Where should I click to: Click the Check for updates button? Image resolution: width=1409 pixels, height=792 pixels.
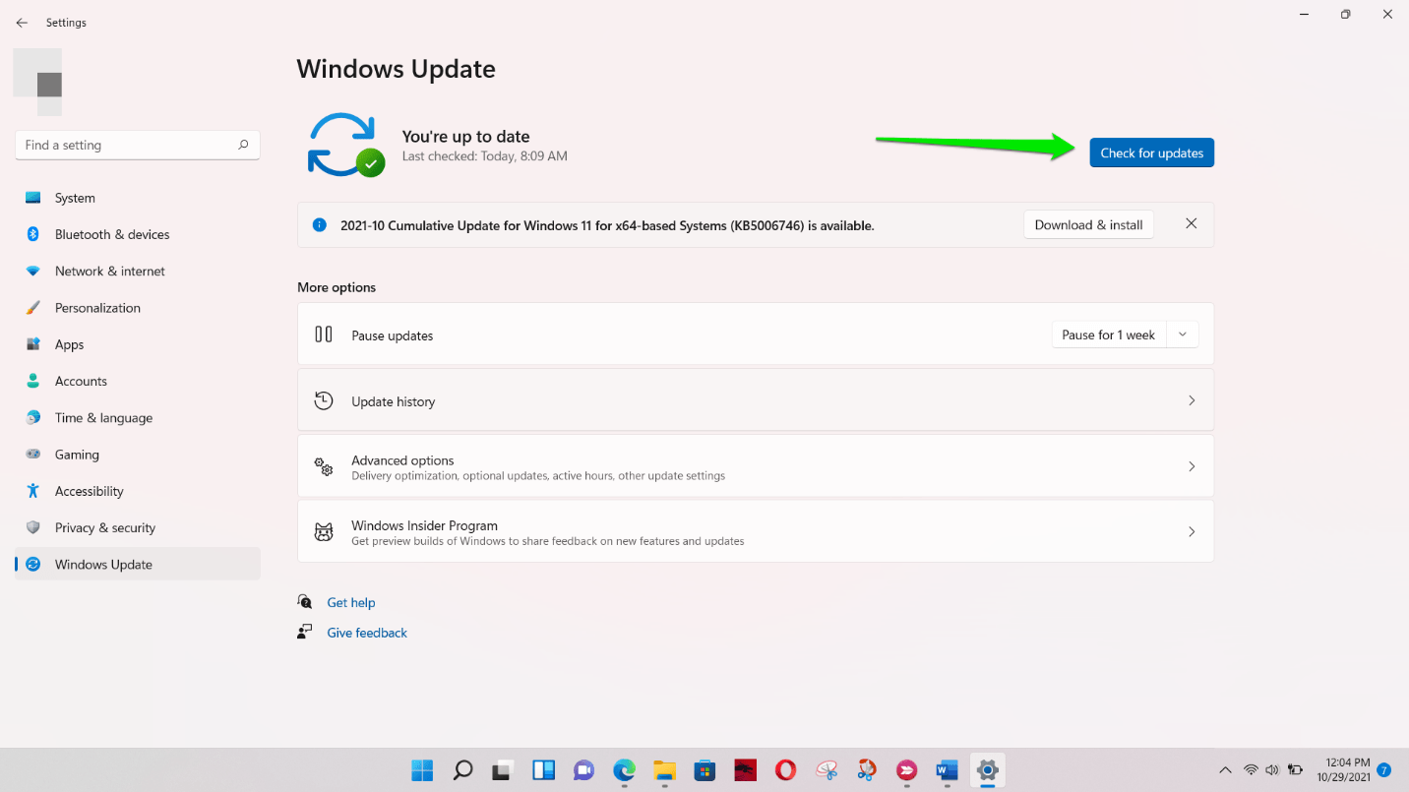[x=1151, y=152]
